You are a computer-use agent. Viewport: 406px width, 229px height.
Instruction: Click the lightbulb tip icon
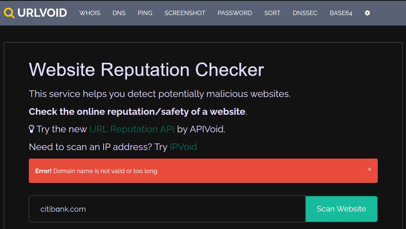coord(32,129)
